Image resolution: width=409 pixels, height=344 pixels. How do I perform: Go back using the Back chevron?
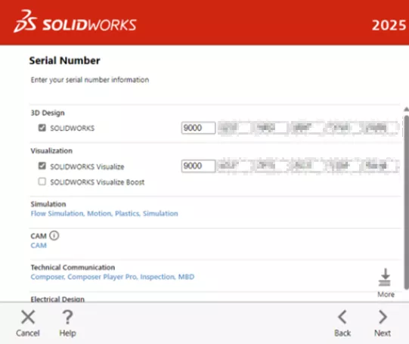click(x=342, y=317)
